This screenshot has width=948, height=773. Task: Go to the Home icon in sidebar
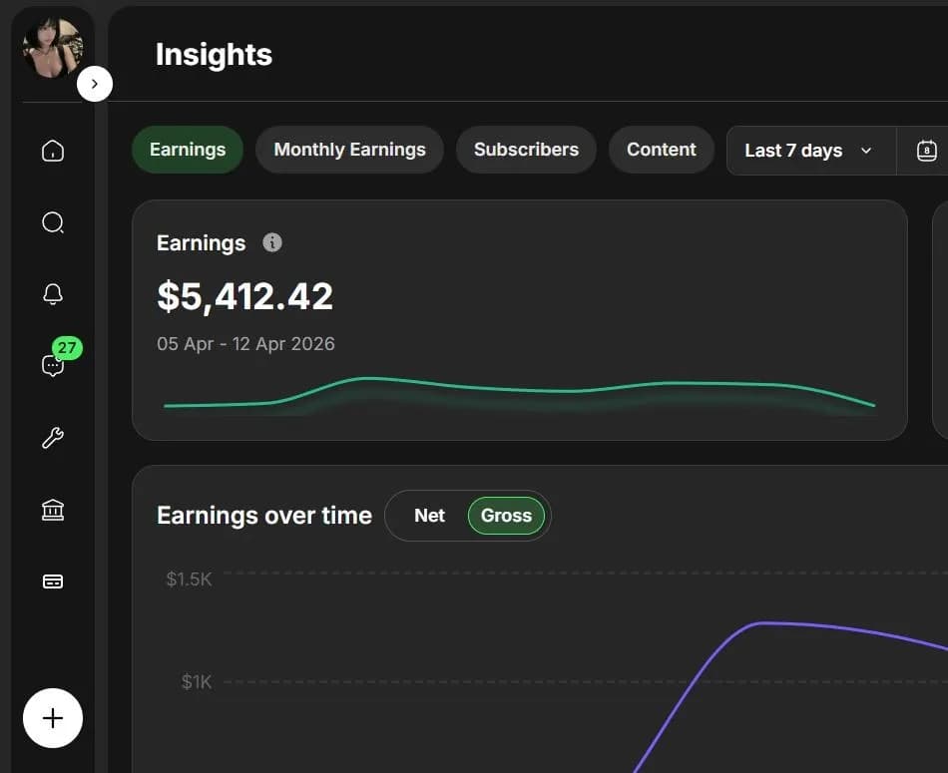(x=53, y=151)
